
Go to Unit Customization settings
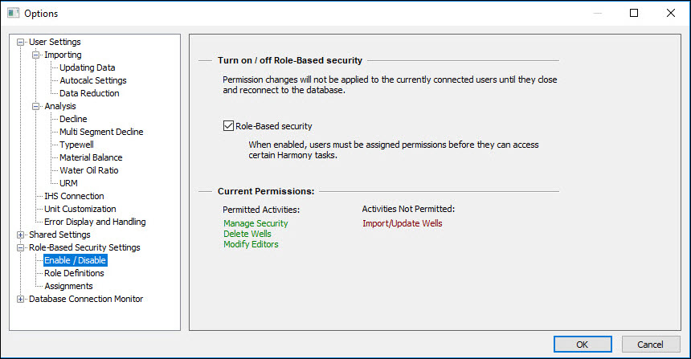coord(80,209)
